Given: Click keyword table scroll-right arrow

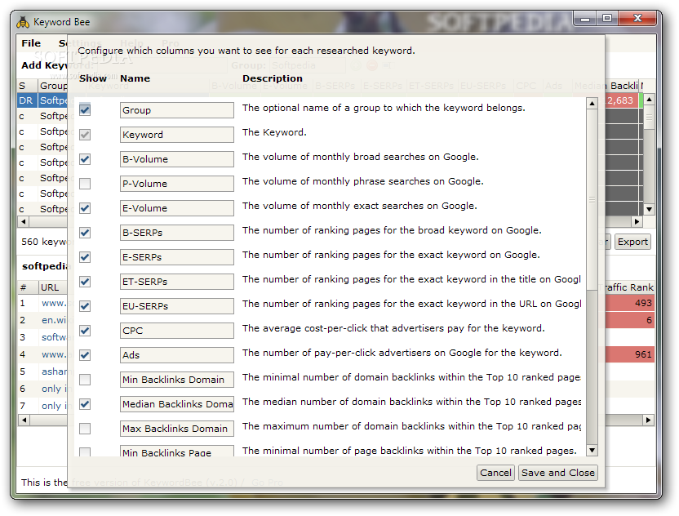Looking at the screenshot, I should [x=637, y=221].
